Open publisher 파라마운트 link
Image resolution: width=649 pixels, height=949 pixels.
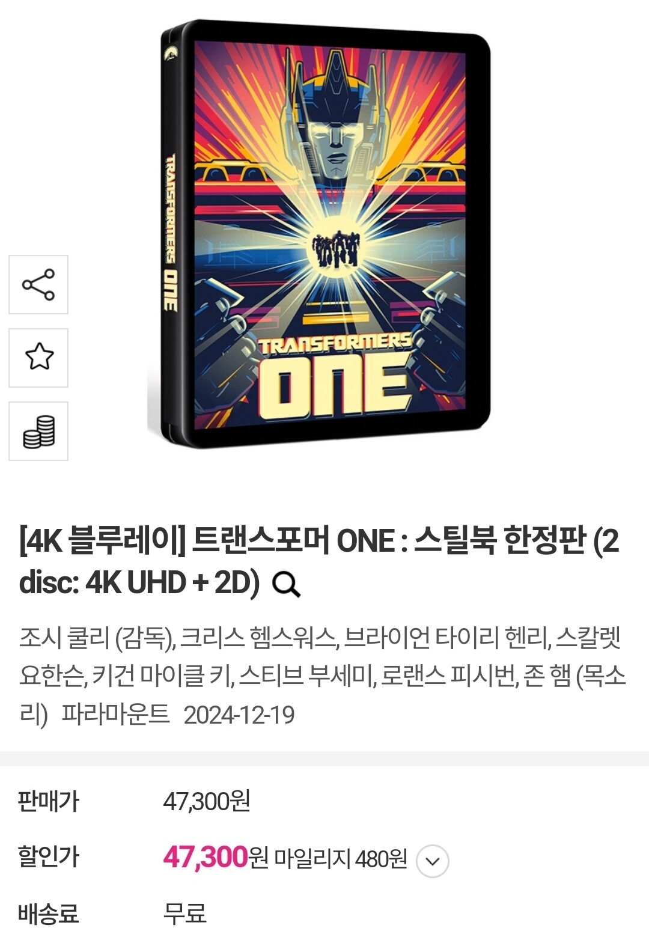pyautogui.click(x=115, y=715)
